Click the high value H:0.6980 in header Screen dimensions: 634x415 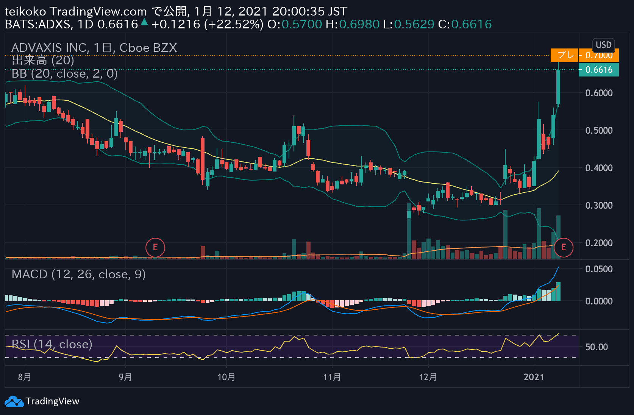(x=353, y=24)
